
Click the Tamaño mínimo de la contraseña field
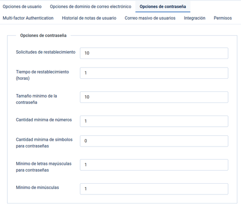154,97
